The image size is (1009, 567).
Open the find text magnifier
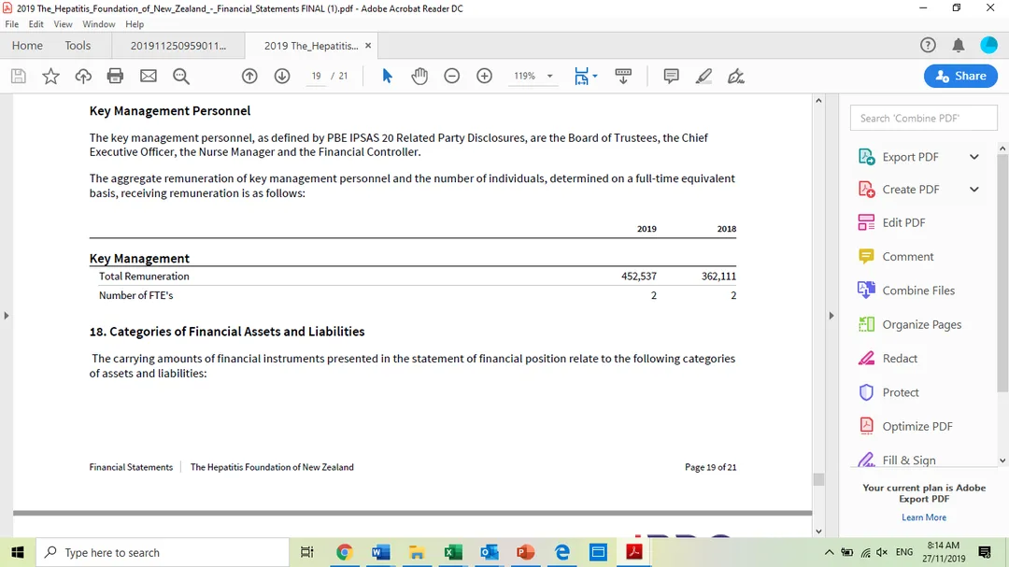coord(181,77)
